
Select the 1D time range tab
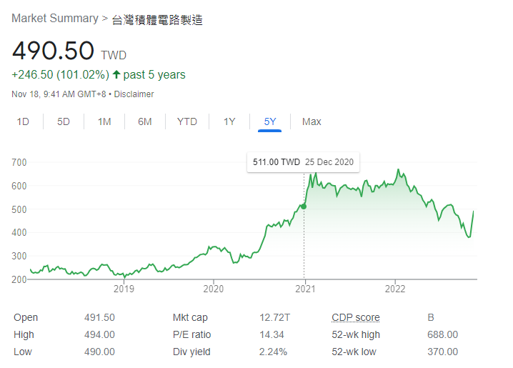point(23,121)
